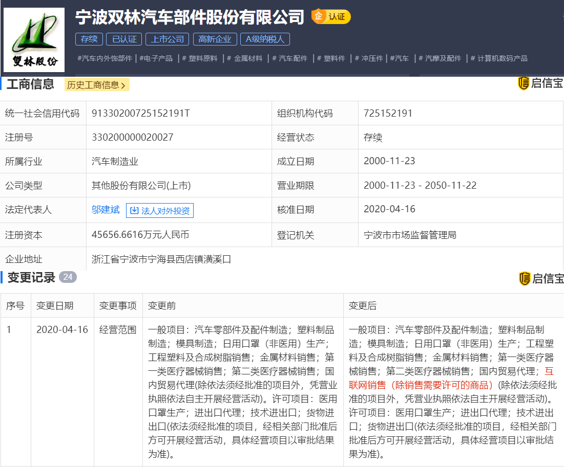Click the 24 change record count badge
The height and width of the screenshot is (467, 564).
[68, 277]
